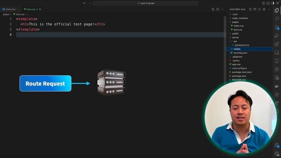The height and width of the screenshot is (158, 281).
Task: Open the Explorer view in activity bar
Action: [x=277, y=11]
